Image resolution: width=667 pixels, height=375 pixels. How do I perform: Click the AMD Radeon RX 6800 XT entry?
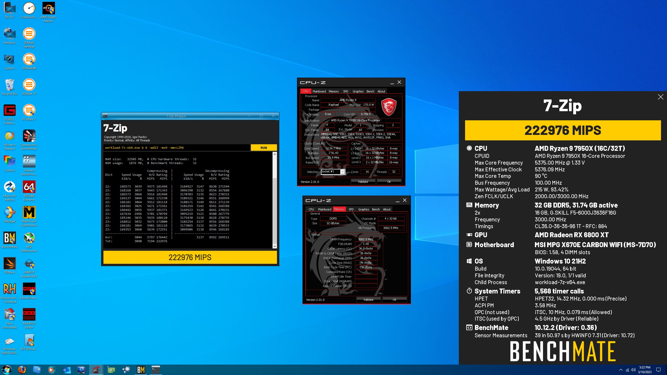click(572, 235)
